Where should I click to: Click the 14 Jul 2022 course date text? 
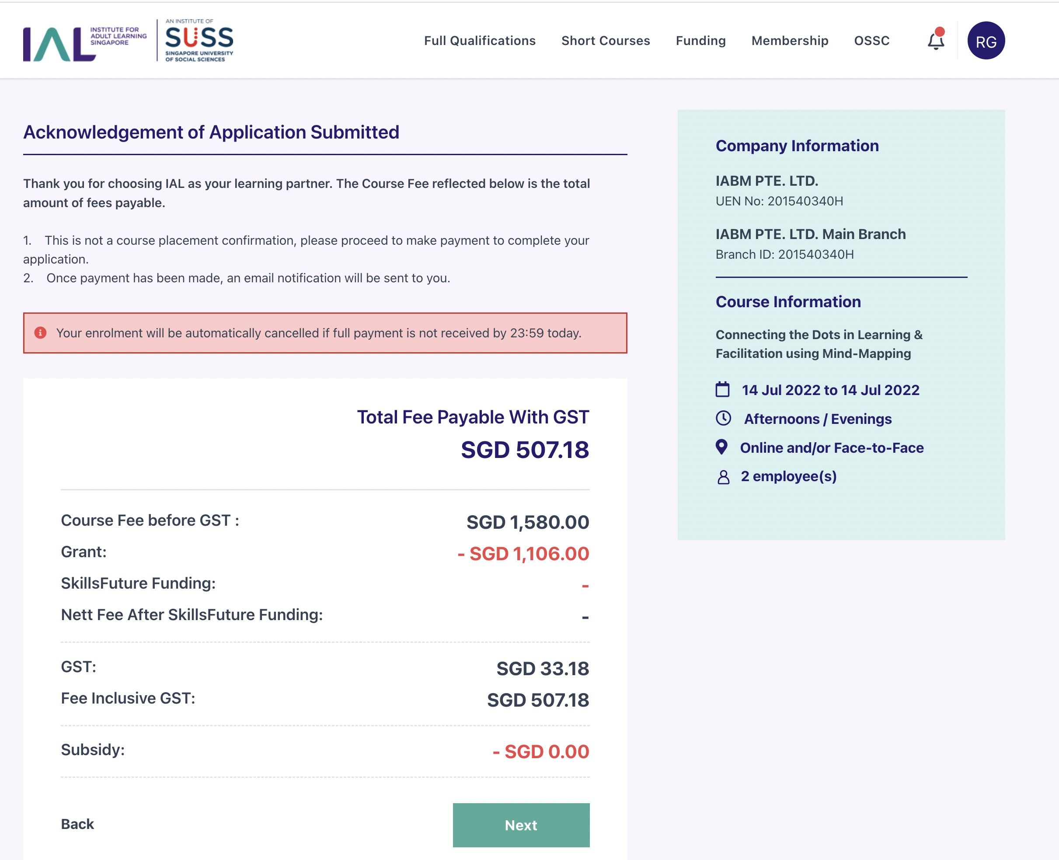coord(831,390)
